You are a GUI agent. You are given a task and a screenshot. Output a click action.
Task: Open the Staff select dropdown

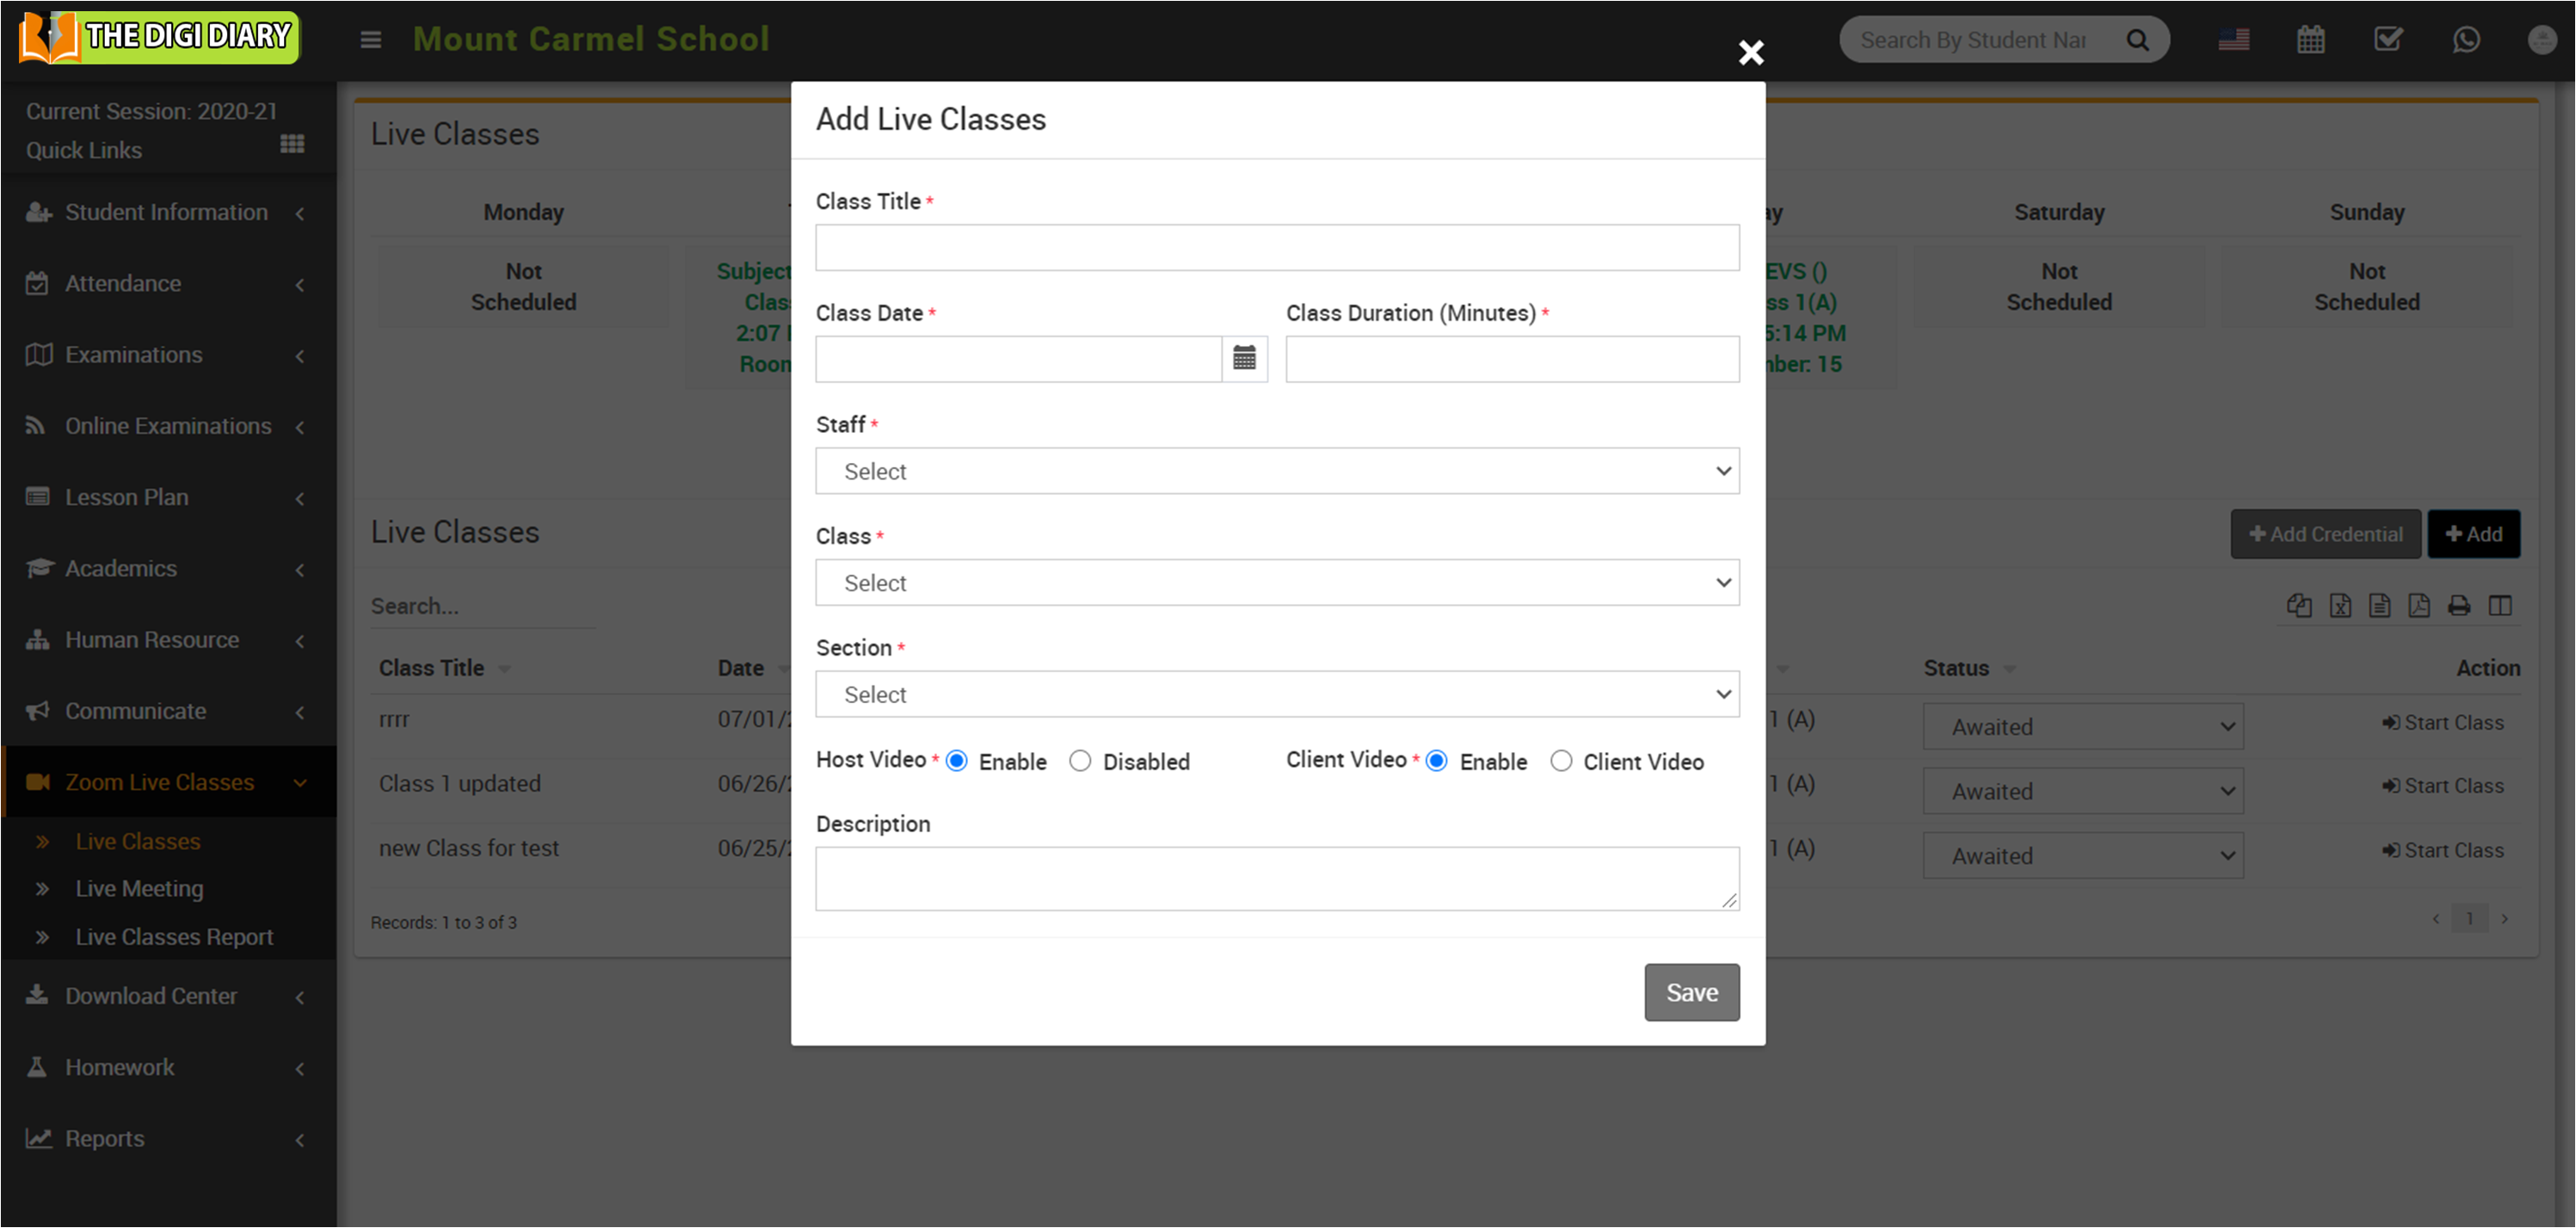[x=1277, y=471]
